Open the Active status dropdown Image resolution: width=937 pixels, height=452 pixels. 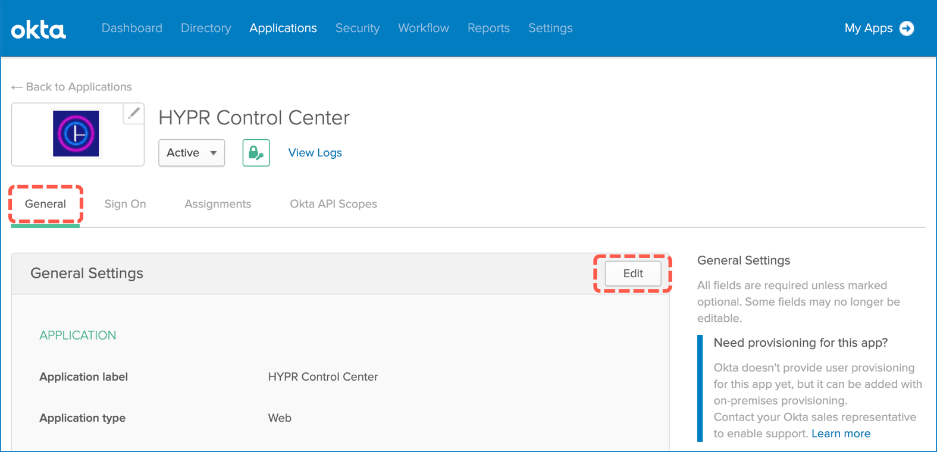point(192,153)
